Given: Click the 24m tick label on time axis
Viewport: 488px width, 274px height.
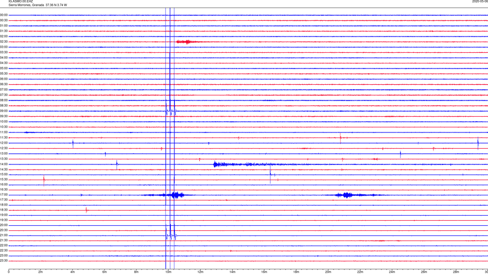Looking at the screenshot, I should (x=392, y=272).
